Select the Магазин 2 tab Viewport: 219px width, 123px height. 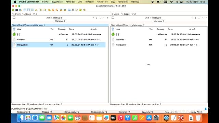(159, 21)
